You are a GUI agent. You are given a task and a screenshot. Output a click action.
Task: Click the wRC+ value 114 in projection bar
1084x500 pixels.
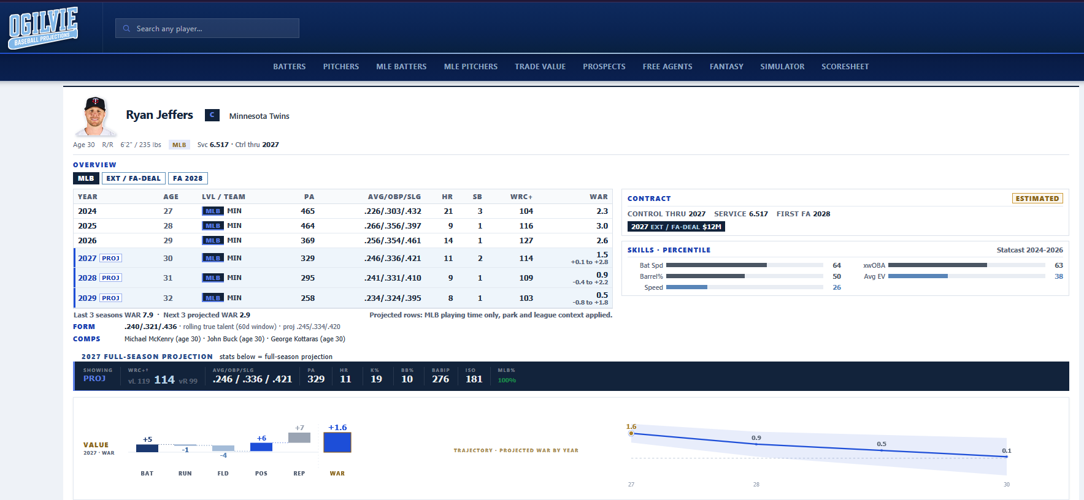(164, 380)
